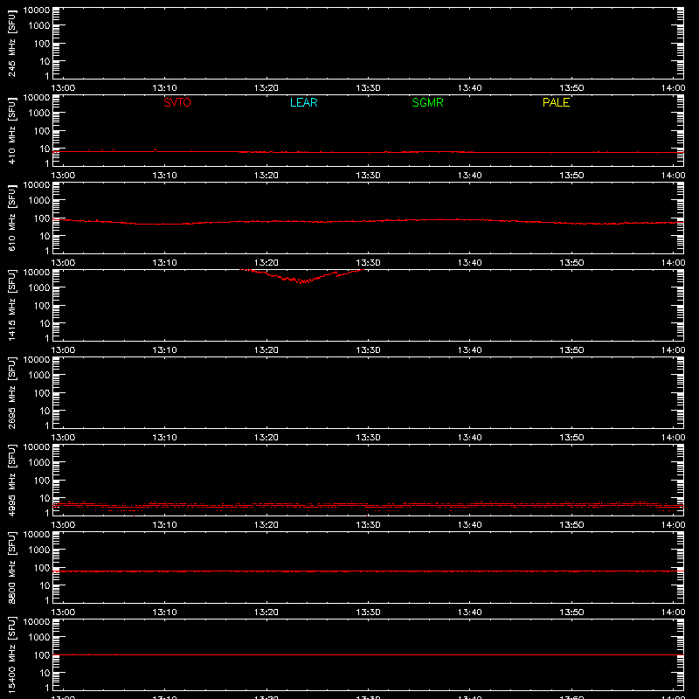
Task: Click the 245 MHz [SFU] axis title
Action: click(x=12, y=43)
